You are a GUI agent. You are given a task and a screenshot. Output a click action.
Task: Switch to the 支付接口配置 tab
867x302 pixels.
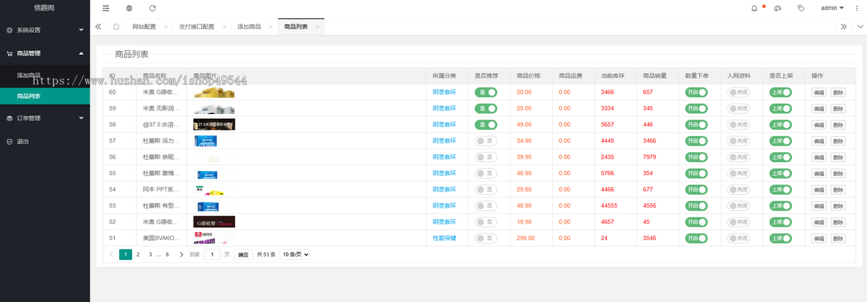point(197,27)
